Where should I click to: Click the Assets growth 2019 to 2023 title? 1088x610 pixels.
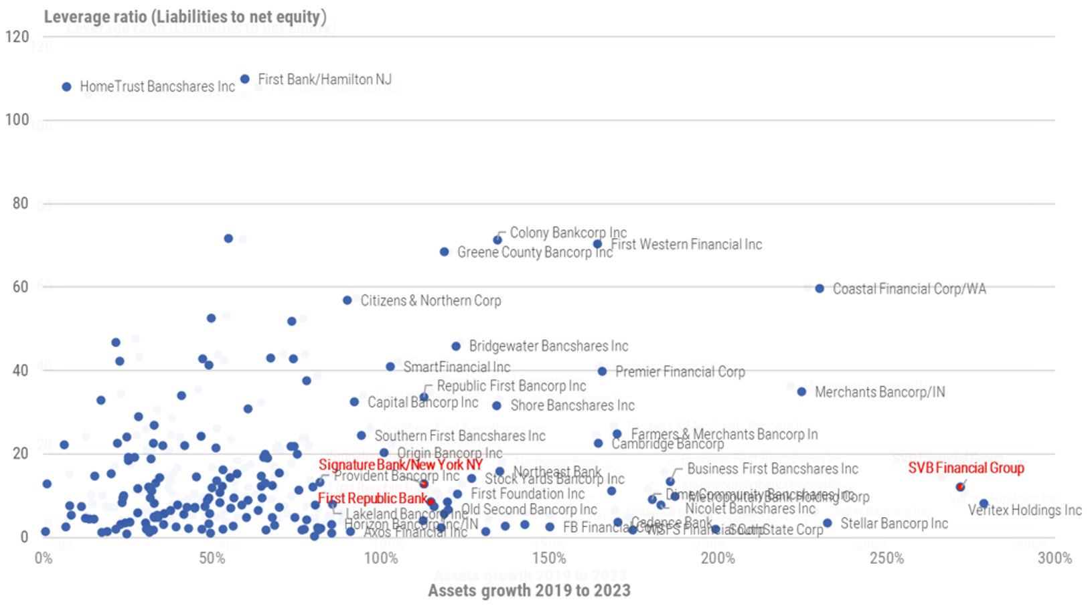(529, 591)
